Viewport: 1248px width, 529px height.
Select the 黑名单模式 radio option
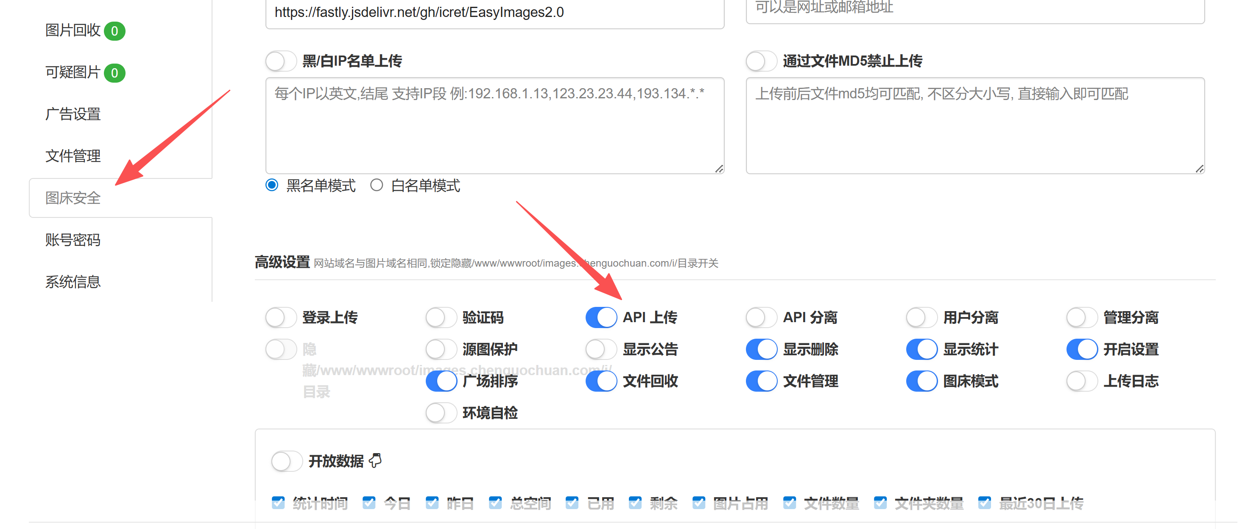click(x=272, y=185)
